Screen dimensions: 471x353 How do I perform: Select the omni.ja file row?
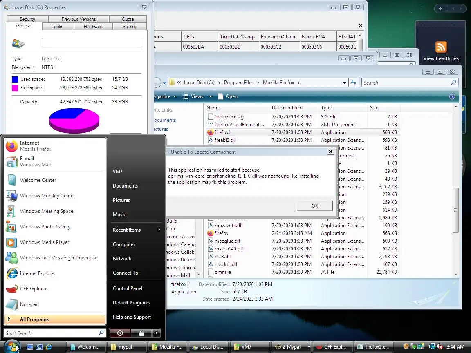click(x=303, y=272)
